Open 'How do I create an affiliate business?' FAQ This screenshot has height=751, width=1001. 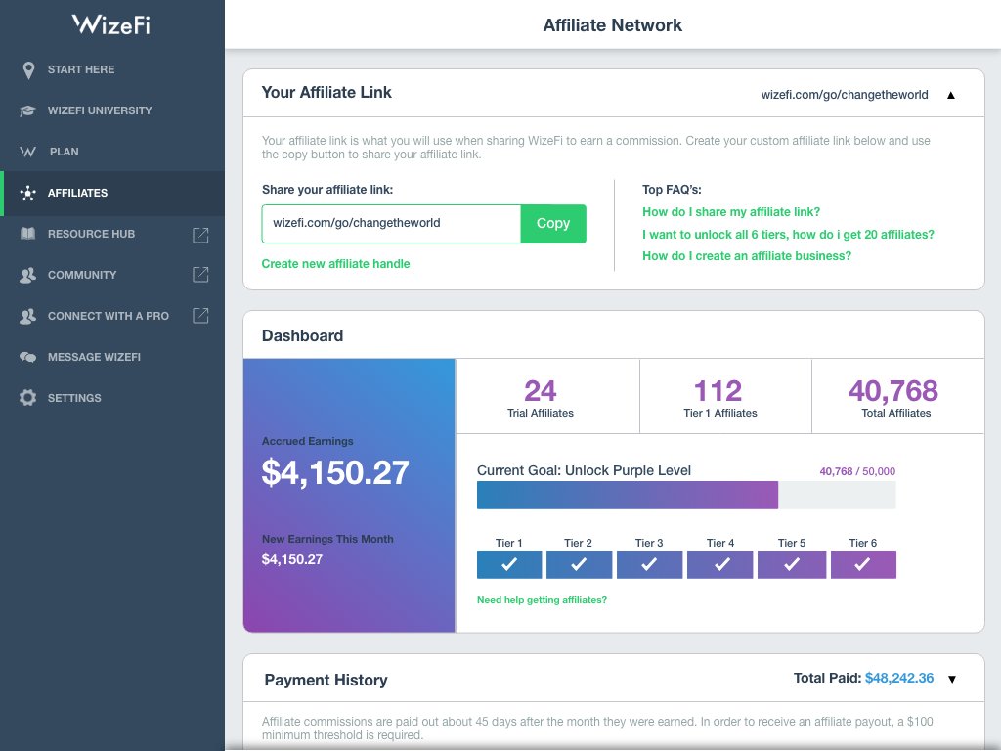pos(746,256)
